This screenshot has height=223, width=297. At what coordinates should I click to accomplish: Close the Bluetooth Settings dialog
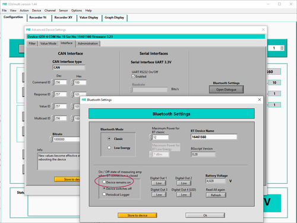(x=260, y=100)
